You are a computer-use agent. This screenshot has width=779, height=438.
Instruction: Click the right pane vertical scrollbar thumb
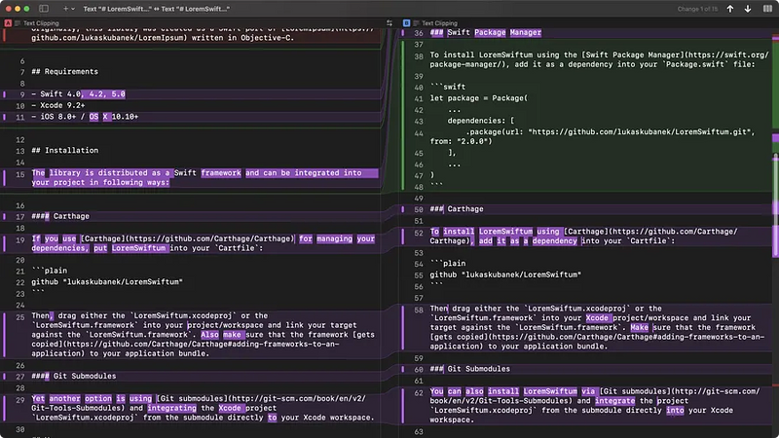tap(775, 206)
